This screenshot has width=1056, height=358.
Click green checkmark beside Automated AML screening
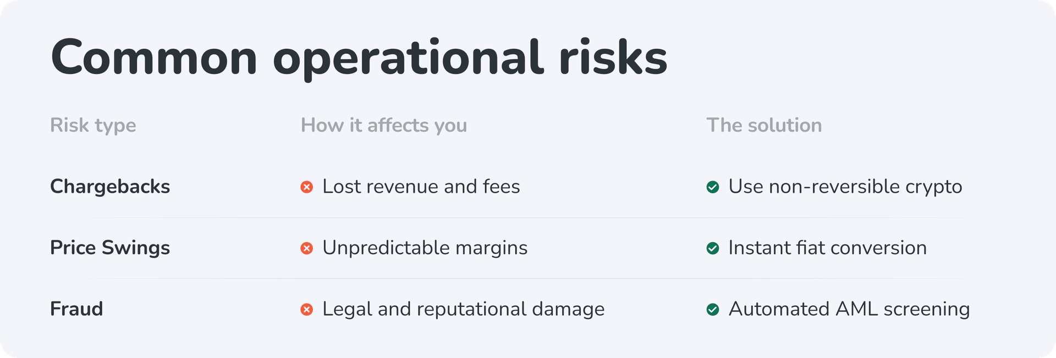point(712,310)
